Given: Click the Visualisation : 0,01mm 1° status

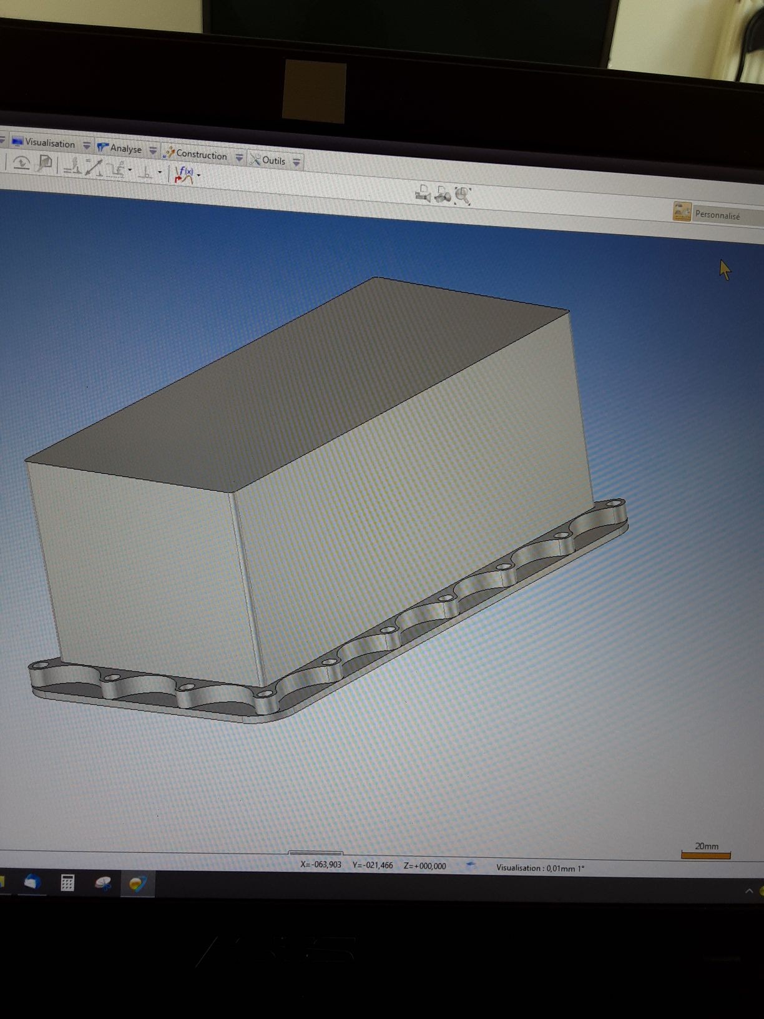Looking at the screenshot, I should pyautogui.click(x=540, y=868).
